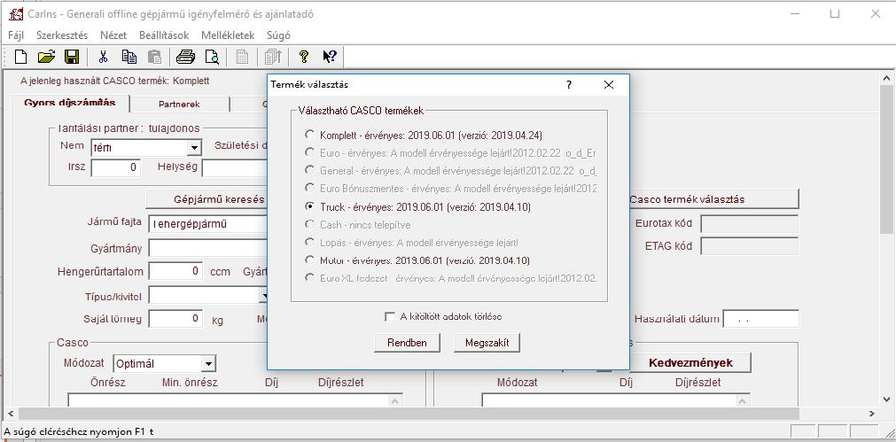Open the Beállítások menu

click(164, 35)
